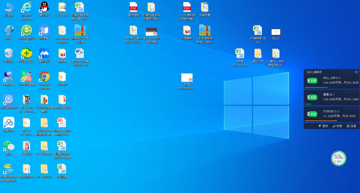
Task: Select the 腾讯会议 shortcut icon
Action: tap(44, 56)
